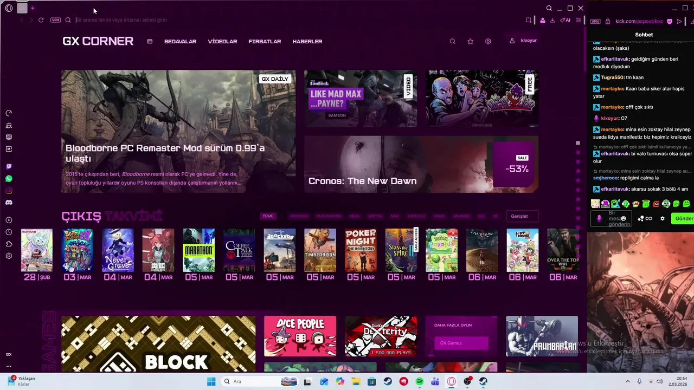Click the GX Corner search icon
The image size is (694, 390).
(453, 41)
